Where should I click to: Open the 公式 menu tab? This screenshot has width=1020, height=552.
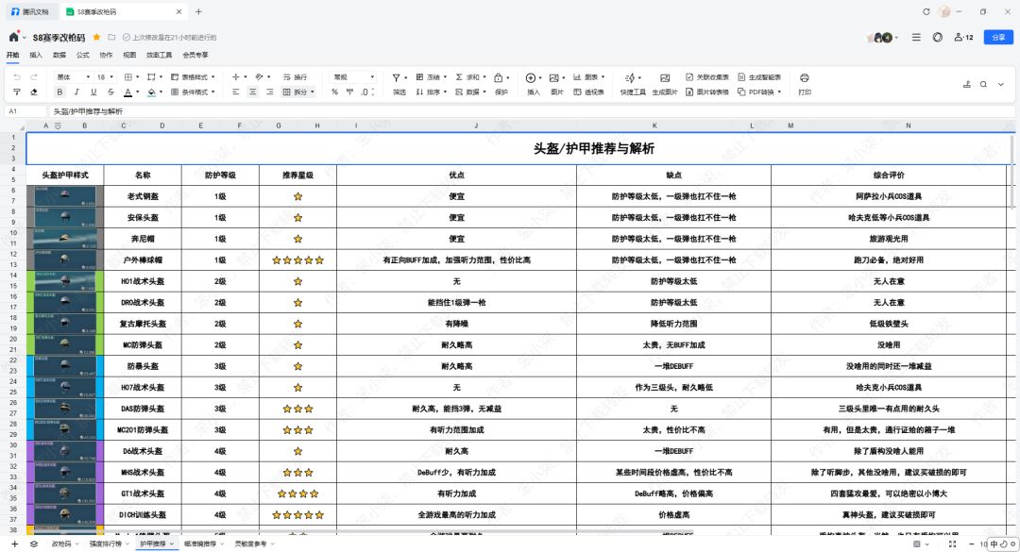point(82,56)
